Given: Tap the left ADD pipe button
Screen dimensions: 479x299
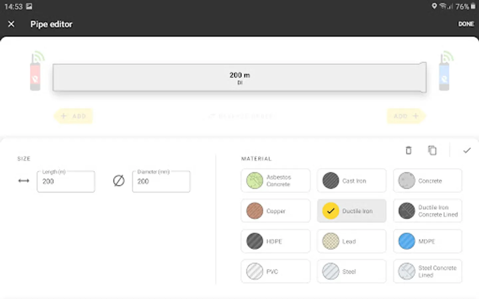Looking at the screenshot, I should click(73, 116).
